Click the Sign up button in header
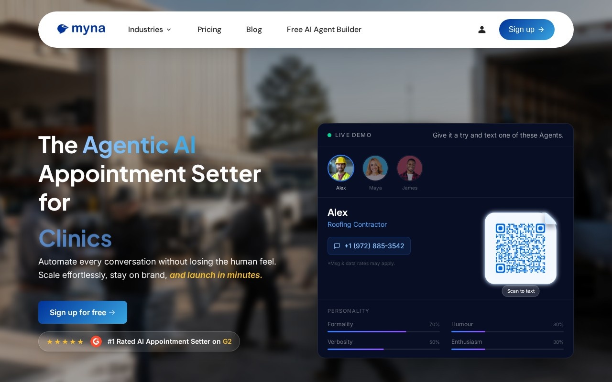The image size is (612, 382). click(527, 30)
